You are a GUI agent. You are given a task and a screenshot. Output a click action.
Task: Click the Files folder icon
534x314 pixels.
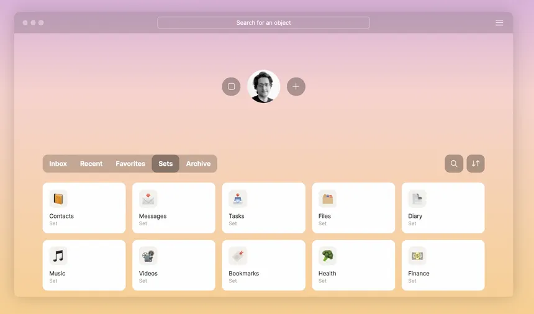point(327,199)
